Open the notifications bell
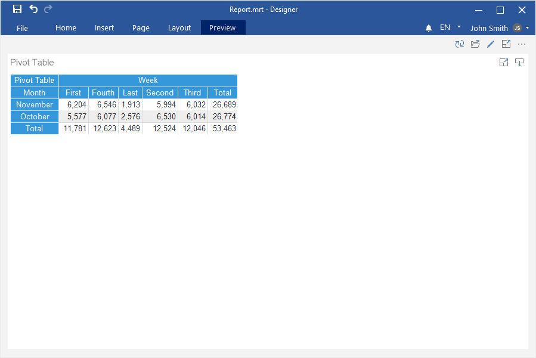The image size is (536, 358). pos(429,28)
